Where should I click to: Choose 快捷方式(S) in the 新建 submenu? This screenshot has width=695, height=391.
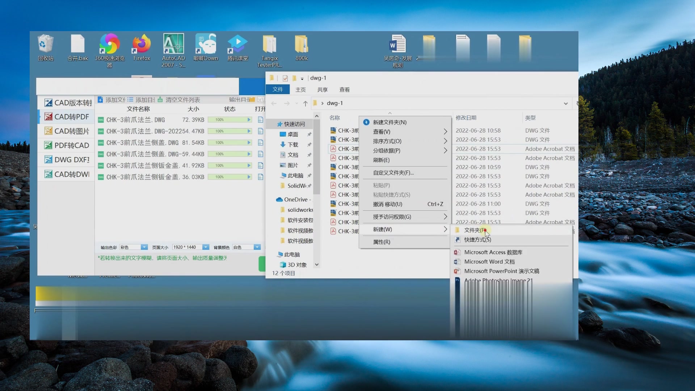point(511,240)
